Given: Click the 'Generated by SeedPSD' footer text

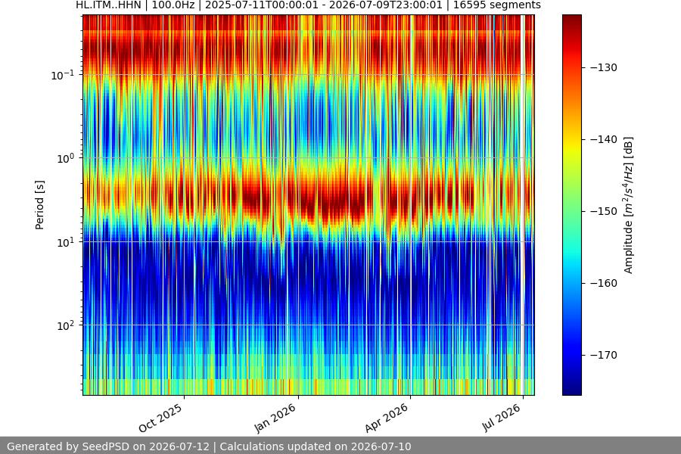Looking at the screenshot, I should pyautogui.click(x=209, y=446).
